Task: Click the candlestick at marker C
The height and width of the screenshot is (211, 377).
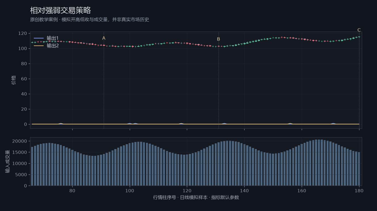Action: coord(359,37)
